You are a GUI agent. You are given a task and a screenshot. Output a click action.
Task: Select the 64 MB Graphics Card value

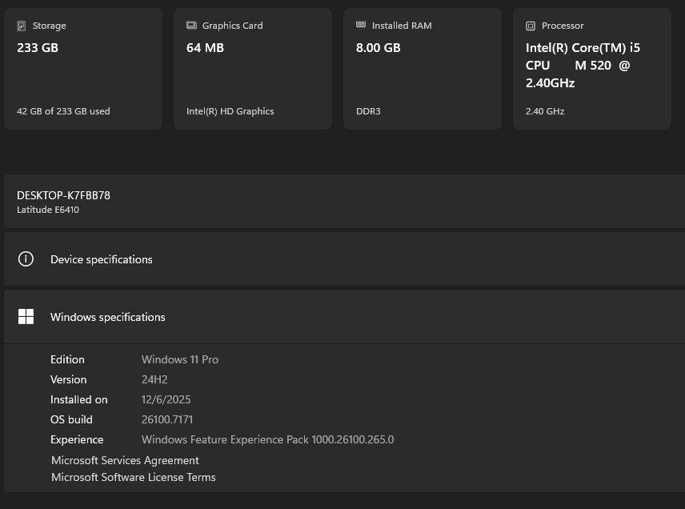[x=205, y=48]
